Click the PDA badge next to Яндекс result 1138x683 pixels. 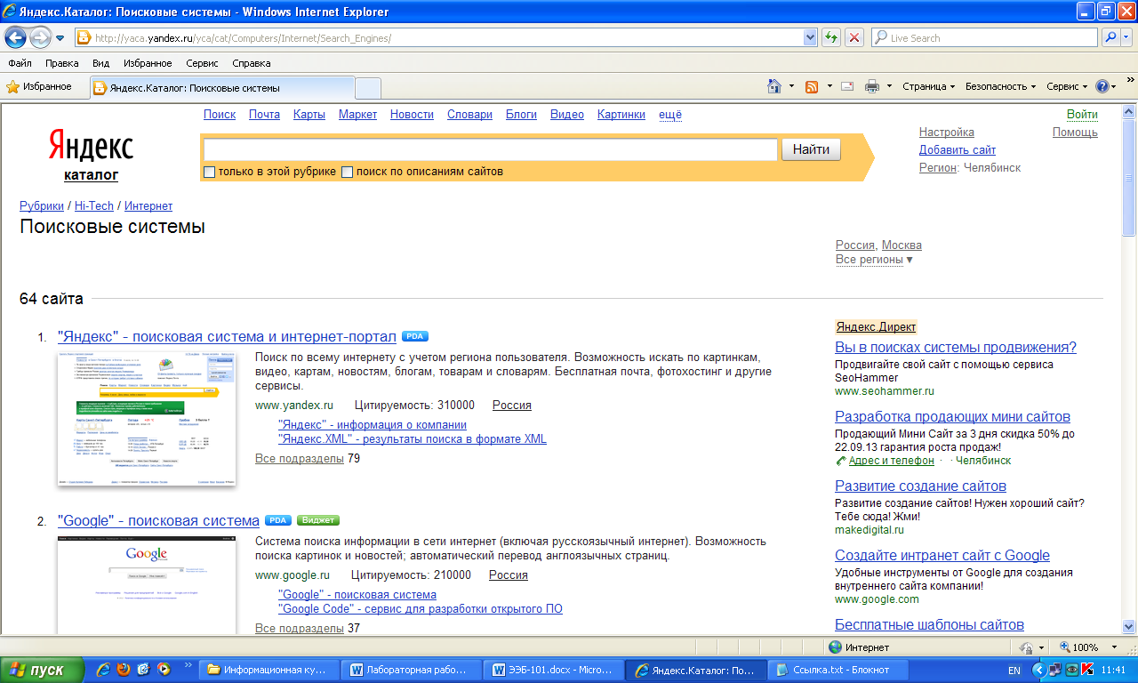coord(415,336)
